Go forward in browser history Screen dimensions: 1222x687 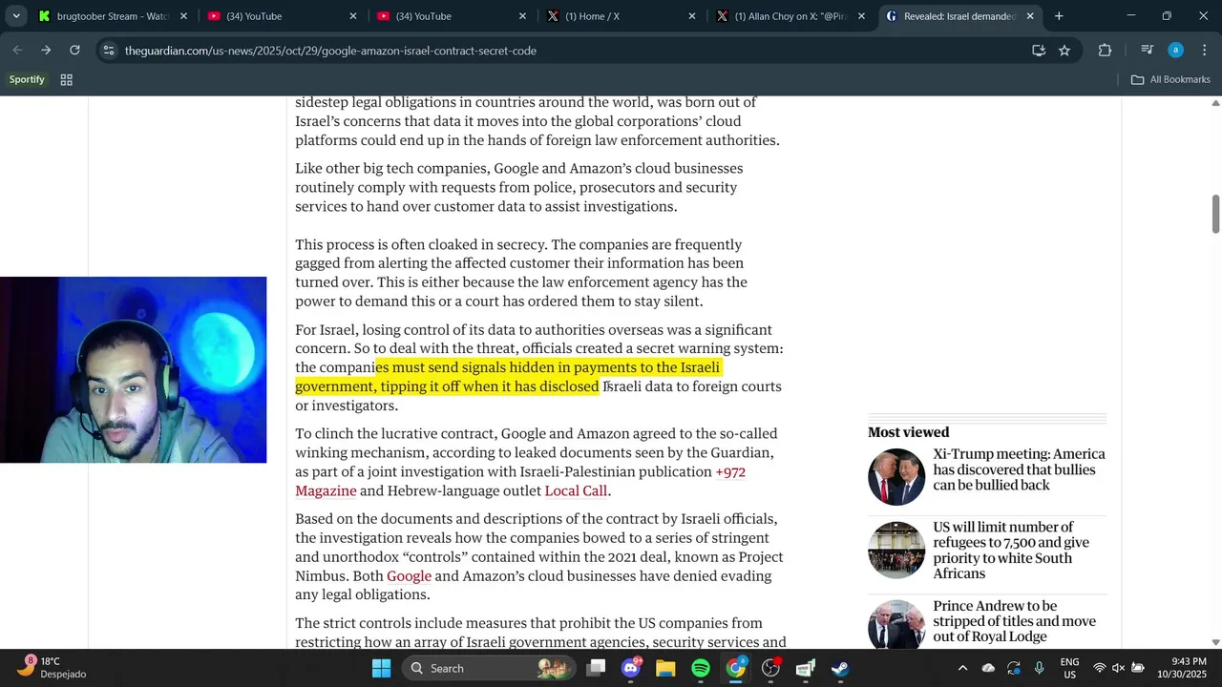(46, 51)
